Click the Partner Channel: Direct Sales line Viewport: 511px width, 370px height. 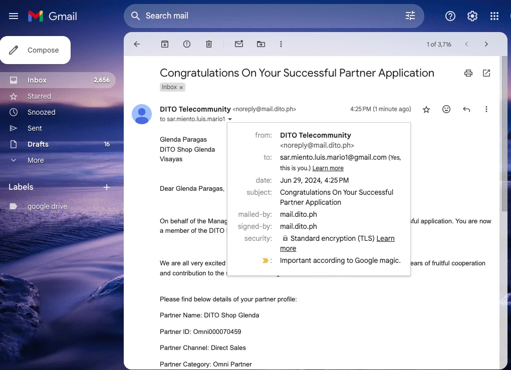coord(203,348)
